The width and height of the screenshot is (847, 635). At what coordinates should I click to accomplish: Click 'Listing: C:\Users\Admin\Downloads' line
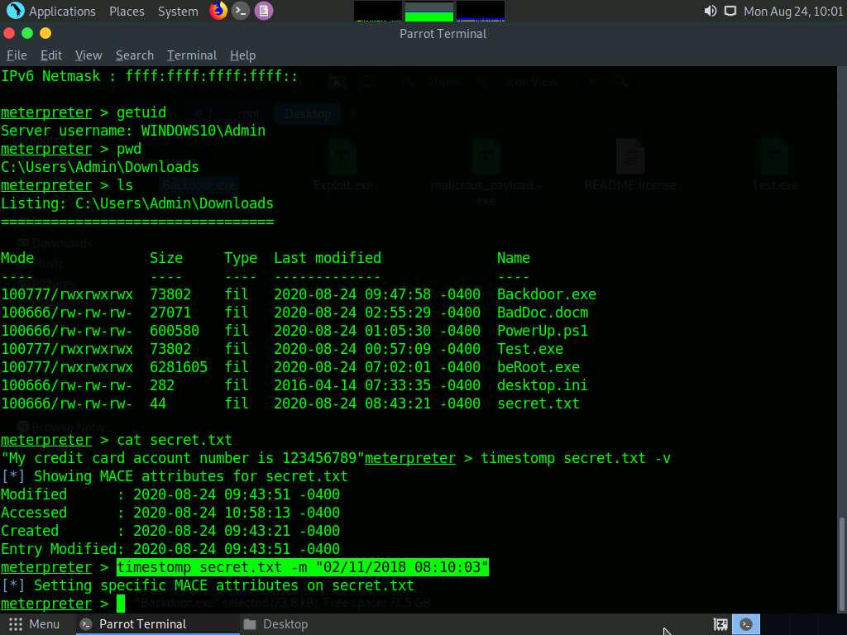click(x=137, y=203)
